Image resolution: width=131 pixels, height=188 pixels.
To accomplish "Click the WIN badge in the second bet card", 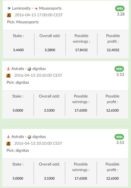I will [119, 69].
